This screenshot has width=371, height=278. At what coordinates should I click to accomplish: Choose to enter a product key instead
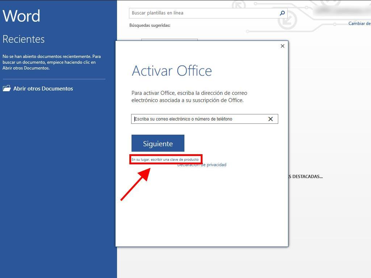165,159
